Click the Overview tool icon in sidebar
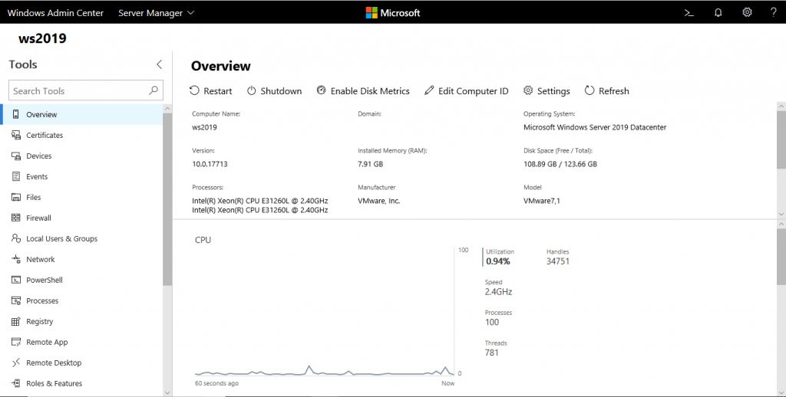Image resolution: width=786 pixels, height=397 pixels. [x=16, y=114]
